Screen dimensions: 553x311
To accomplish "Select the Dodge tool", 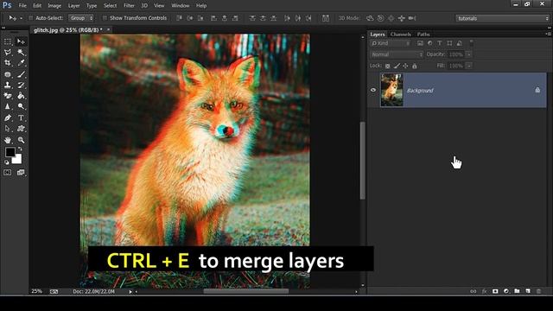I will click(x=21, y=106).
